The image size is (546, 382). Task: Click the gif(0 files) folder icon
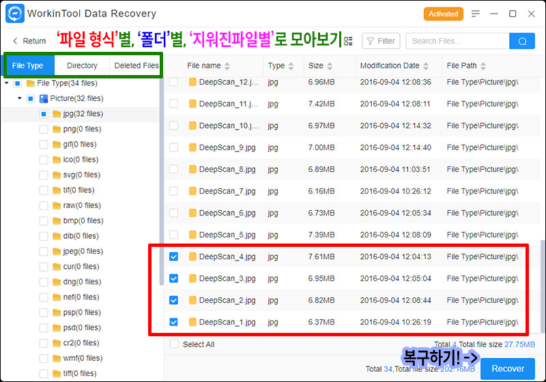pyautogui.click(x=57, y=145)
